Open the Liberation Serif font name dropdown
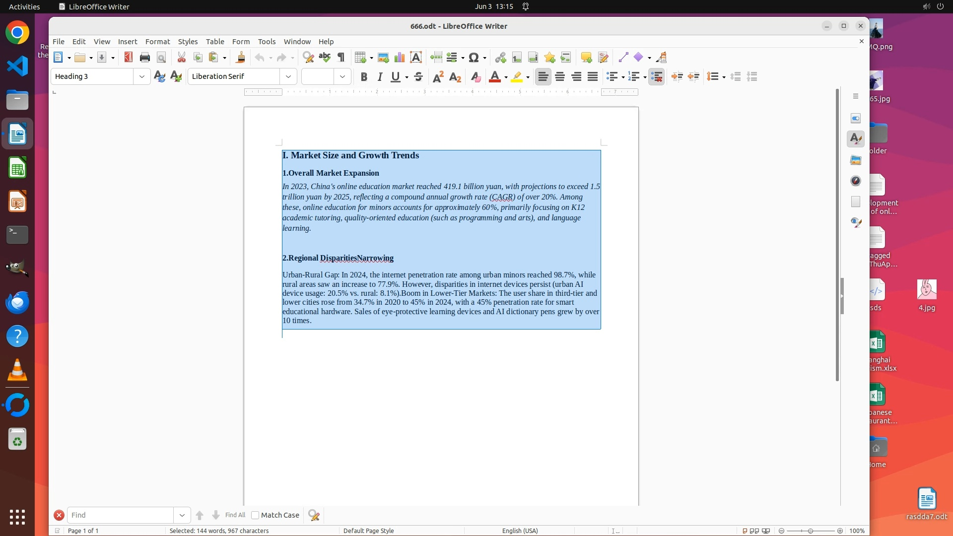The width and height of the screenshot is (953, 536). [x=288, y=76]
